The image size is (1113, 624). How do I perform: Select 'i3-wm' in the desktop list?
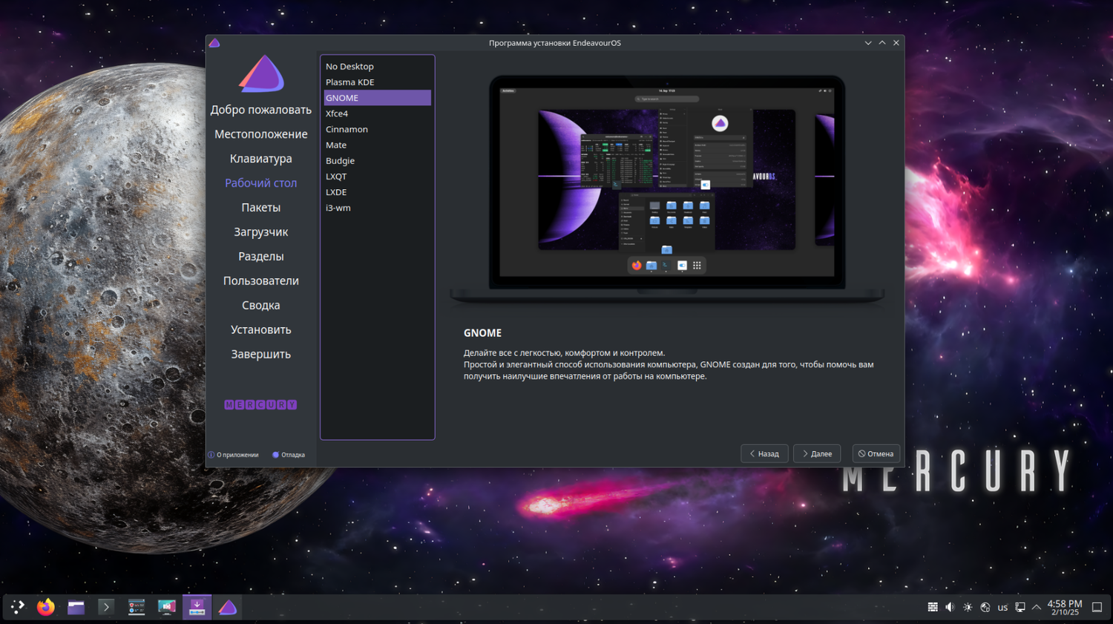click(x=378, y=208)
